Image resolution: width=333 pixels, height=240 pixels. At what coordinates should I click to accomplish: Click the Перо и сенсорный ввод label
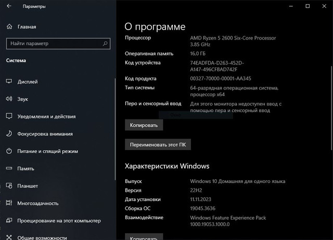[153, 104]
